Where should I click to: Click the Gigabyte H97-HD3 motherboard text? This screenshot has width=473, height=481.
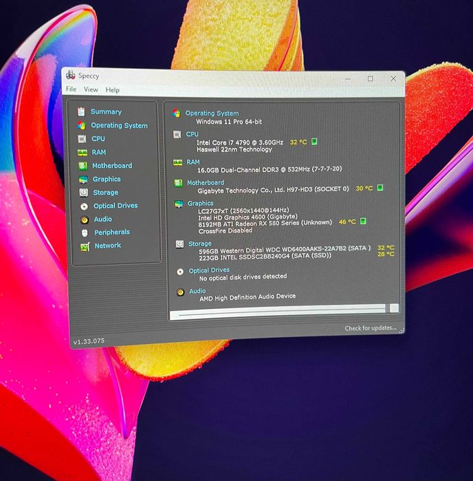click(274, 190)
